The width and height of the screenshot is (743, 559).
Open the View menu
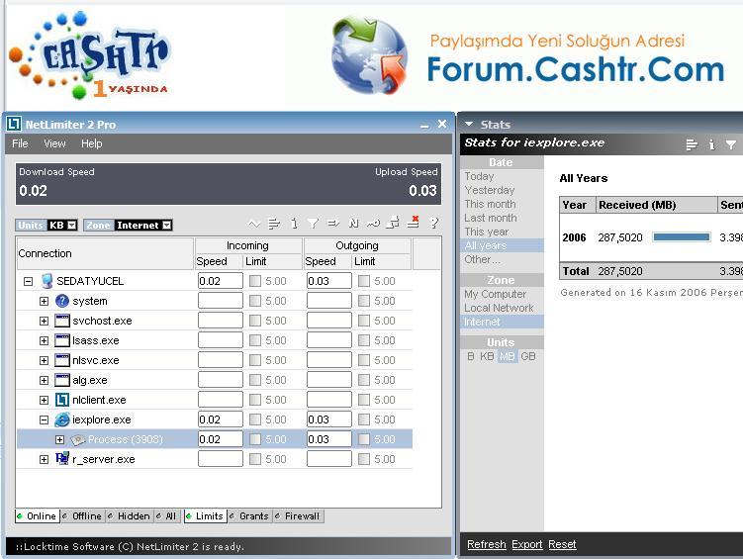point(54,143)
